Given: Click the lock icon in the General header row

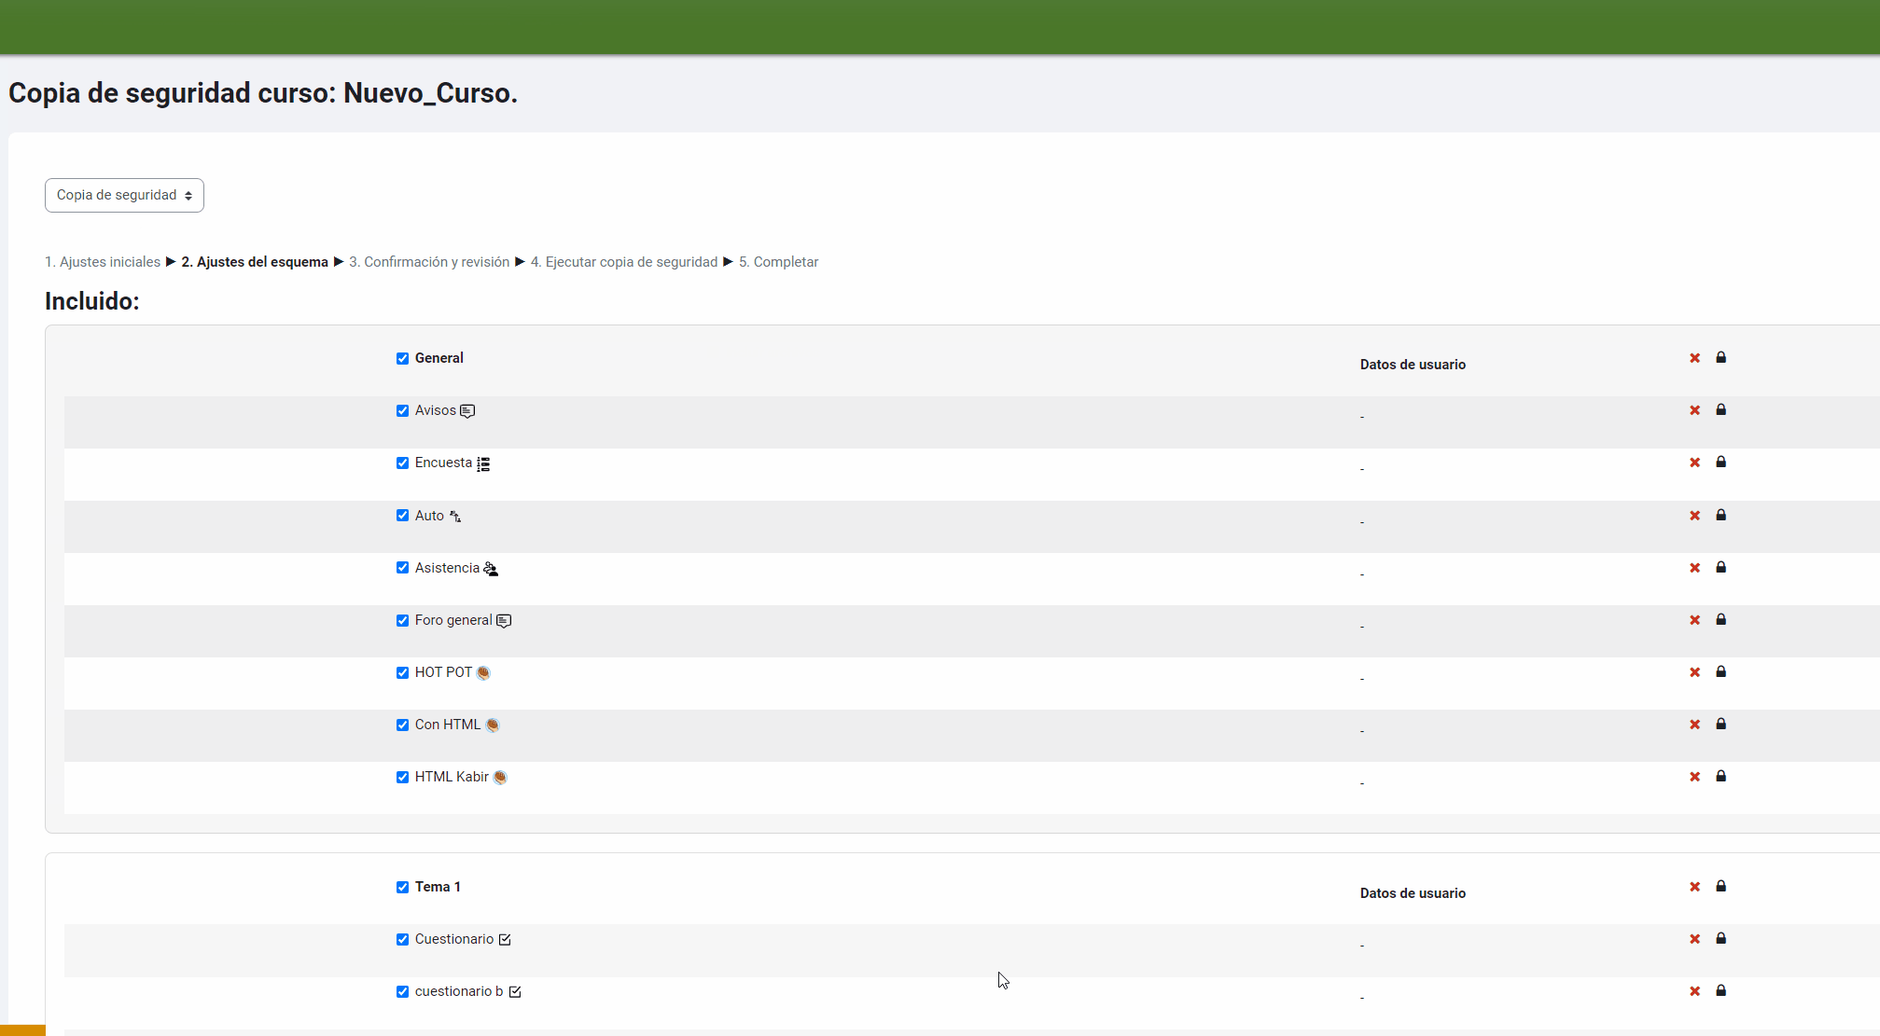Looking at the screenshot, I should 1720,358.
